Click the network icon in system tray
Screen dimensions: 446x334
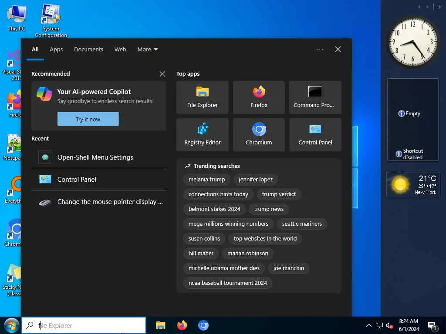(379, 325)
